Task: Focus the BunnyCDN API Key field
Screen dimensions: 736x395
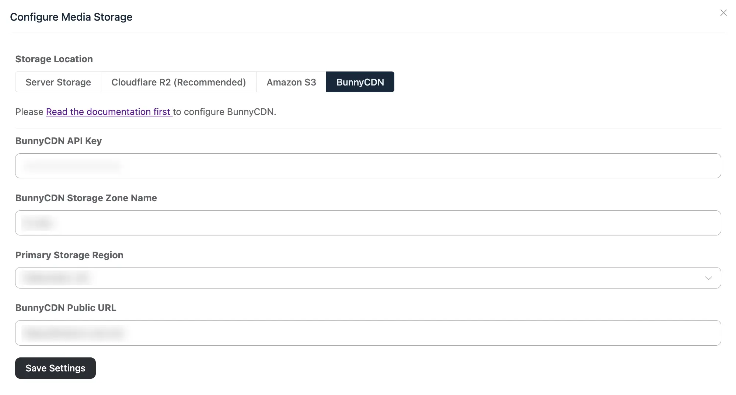Action: [368, 166]
